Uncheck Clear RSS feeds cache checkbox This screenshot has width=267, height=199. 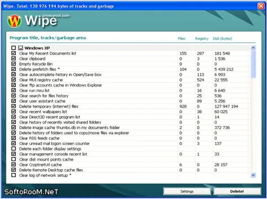pos(13,138)
